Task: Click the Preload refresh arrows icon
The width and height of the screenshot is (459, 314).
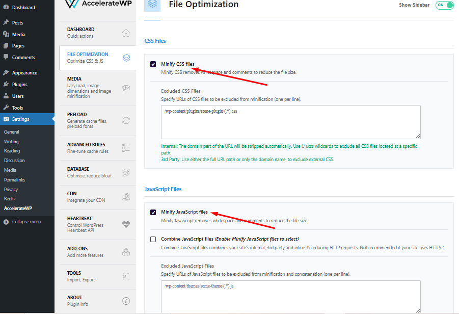Action: pyautogui.click(x=126, y=120)
